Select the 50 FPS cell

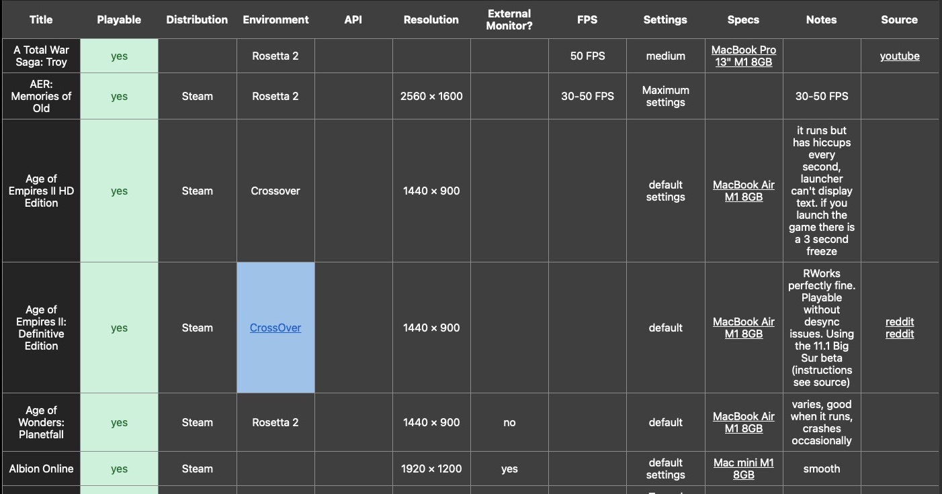[x=587, y=56]
